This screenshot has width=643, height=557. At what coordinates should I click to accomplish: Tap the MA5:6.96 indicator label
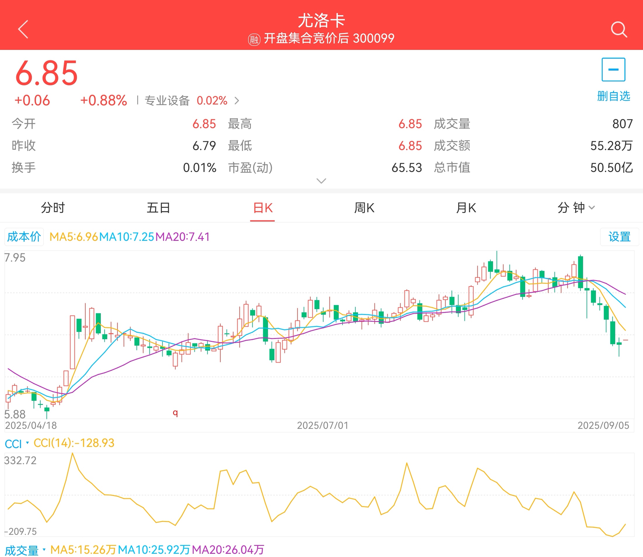click(74, 237)
